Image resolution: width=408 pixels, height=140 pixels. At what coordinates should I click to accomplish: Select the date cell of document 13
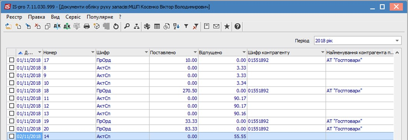point(29,114)
